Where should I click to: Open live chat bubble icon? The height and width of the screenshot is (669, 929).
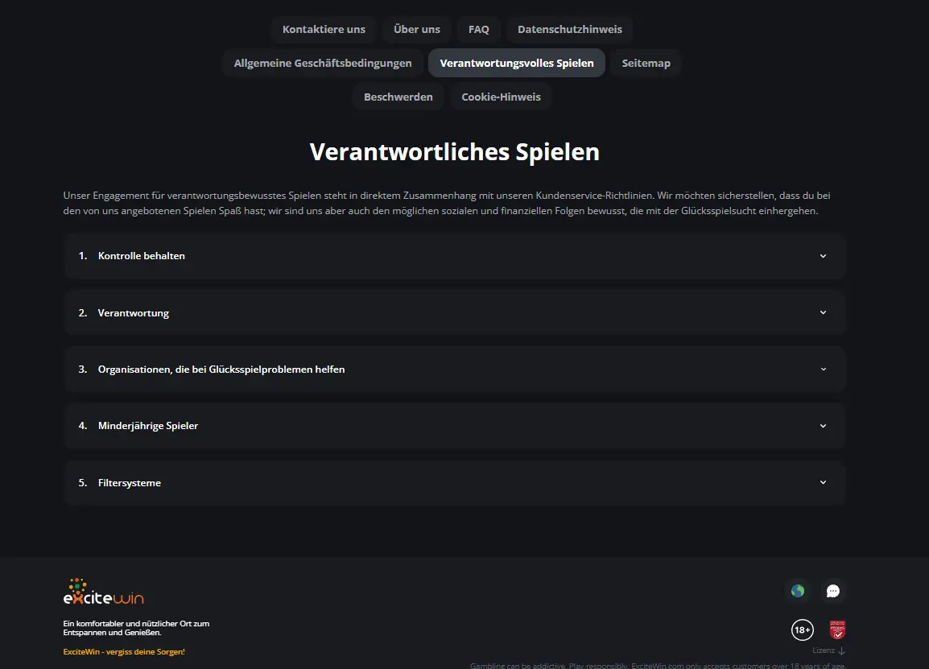833,591
